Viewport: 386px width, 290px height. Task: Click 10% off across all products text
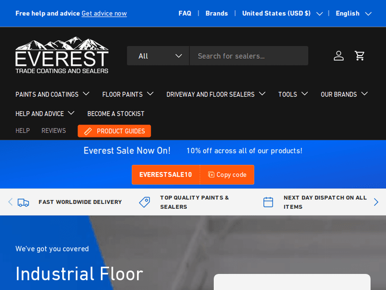[x=244, y=151]
